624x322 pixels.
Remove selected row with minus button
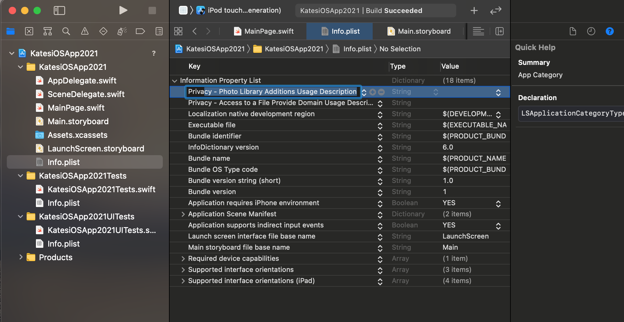click(x=381, y=92)
